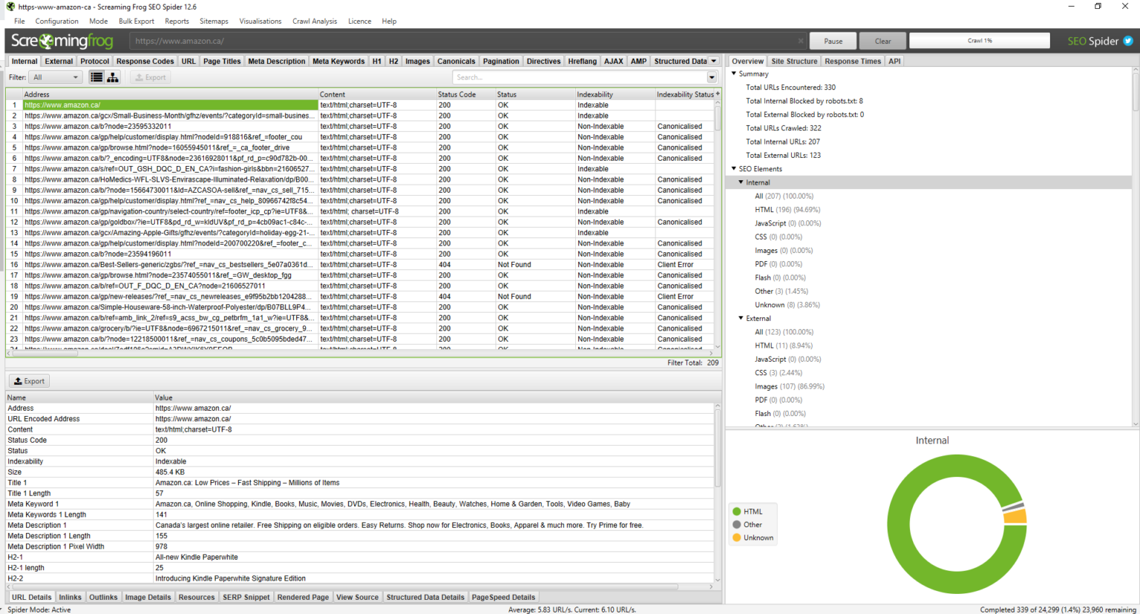Image resolution: width=1140 pixels, height=614 pixels.
Task: Open the Site Structure tab
Action: click(793, 62)
